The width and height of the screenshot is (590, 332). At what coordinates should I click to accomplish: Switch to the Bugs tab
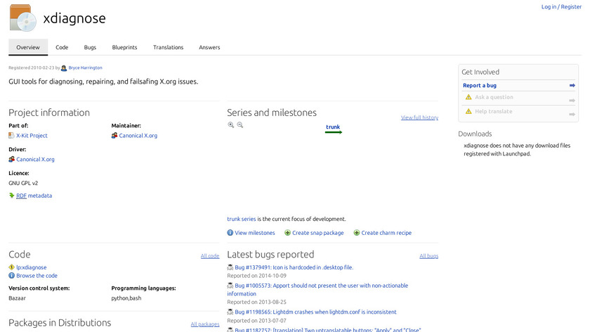tap(90, 47)
